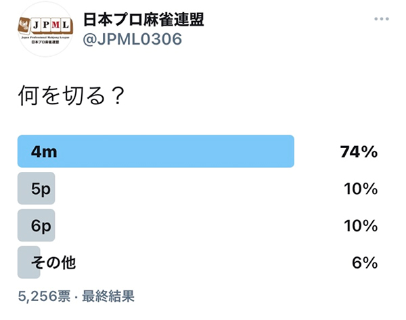Click the small grey bar behind その他

[x=28, y=262]
